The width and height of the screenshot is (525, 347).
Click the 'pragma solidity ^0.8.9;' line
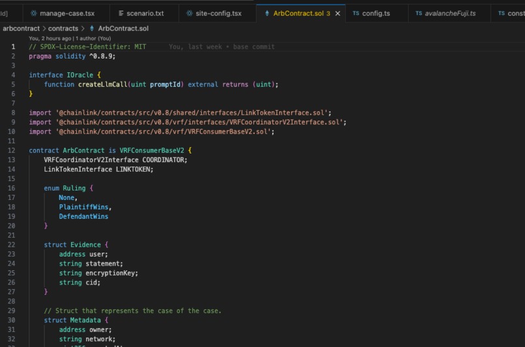click(x=72, y=56)
